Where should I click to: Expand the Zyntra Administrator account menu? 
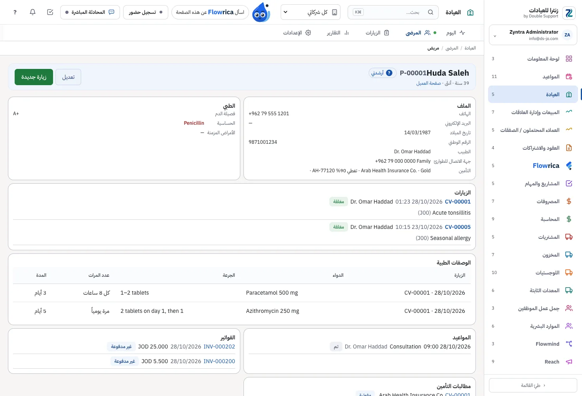point(533,35)
